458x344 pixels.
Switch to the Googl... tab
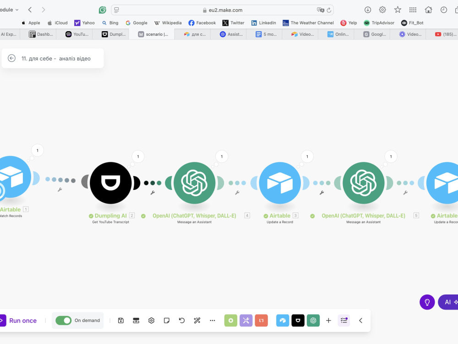point(375,34)
